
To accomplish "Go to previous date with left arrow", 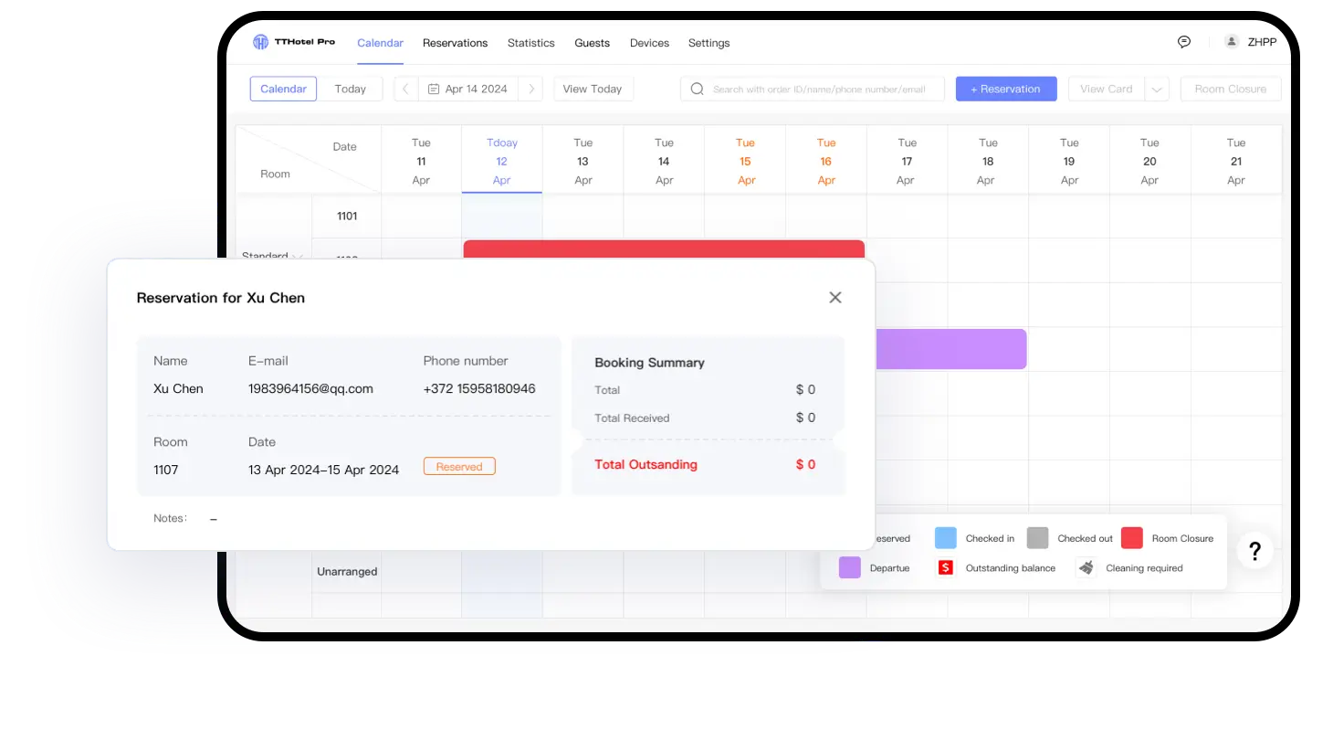I will click(x=406, y=89).
